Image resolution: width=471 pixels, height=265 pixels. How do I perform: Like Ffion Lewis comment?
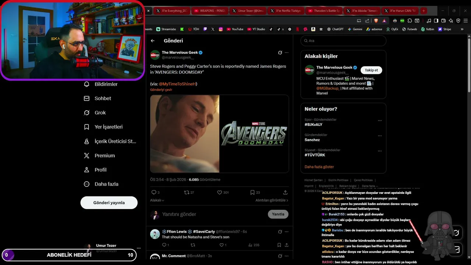coord(223,245)
